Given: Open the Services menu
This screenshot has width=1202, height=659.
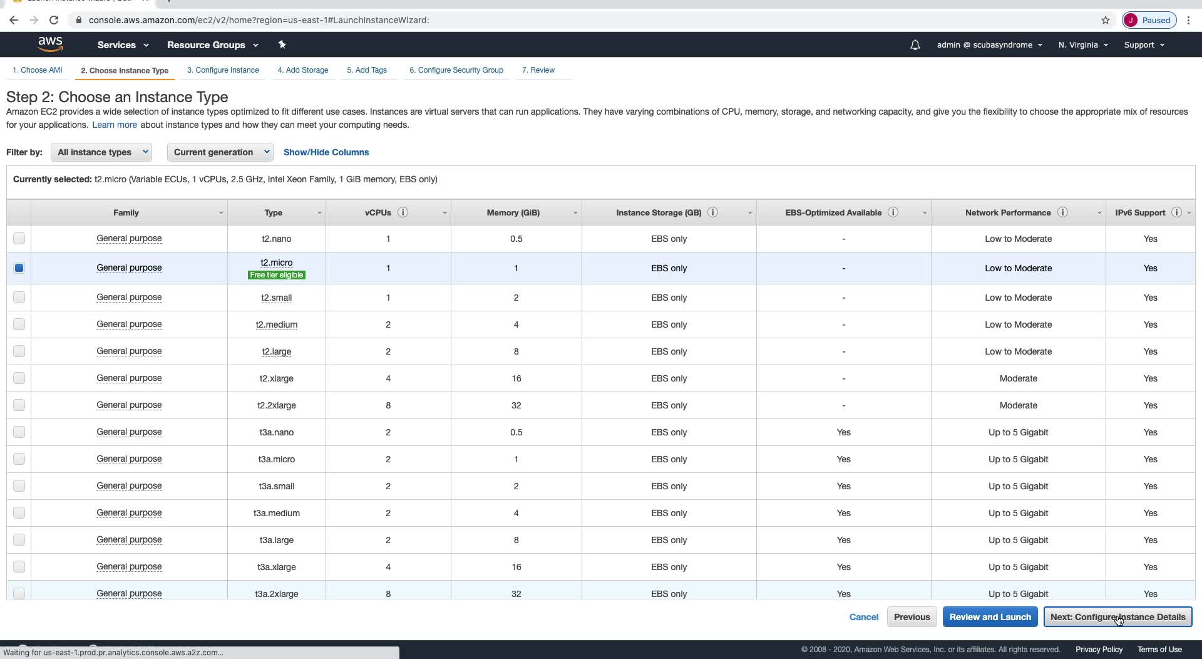Looking at the screenshot, I should [x=123, y=45].
